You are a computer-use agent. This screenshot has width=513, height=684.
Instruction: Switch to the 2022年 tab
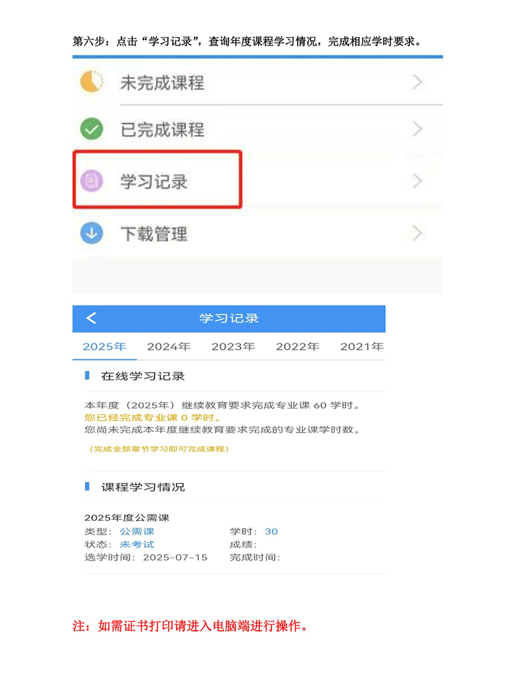coord(298,347)
